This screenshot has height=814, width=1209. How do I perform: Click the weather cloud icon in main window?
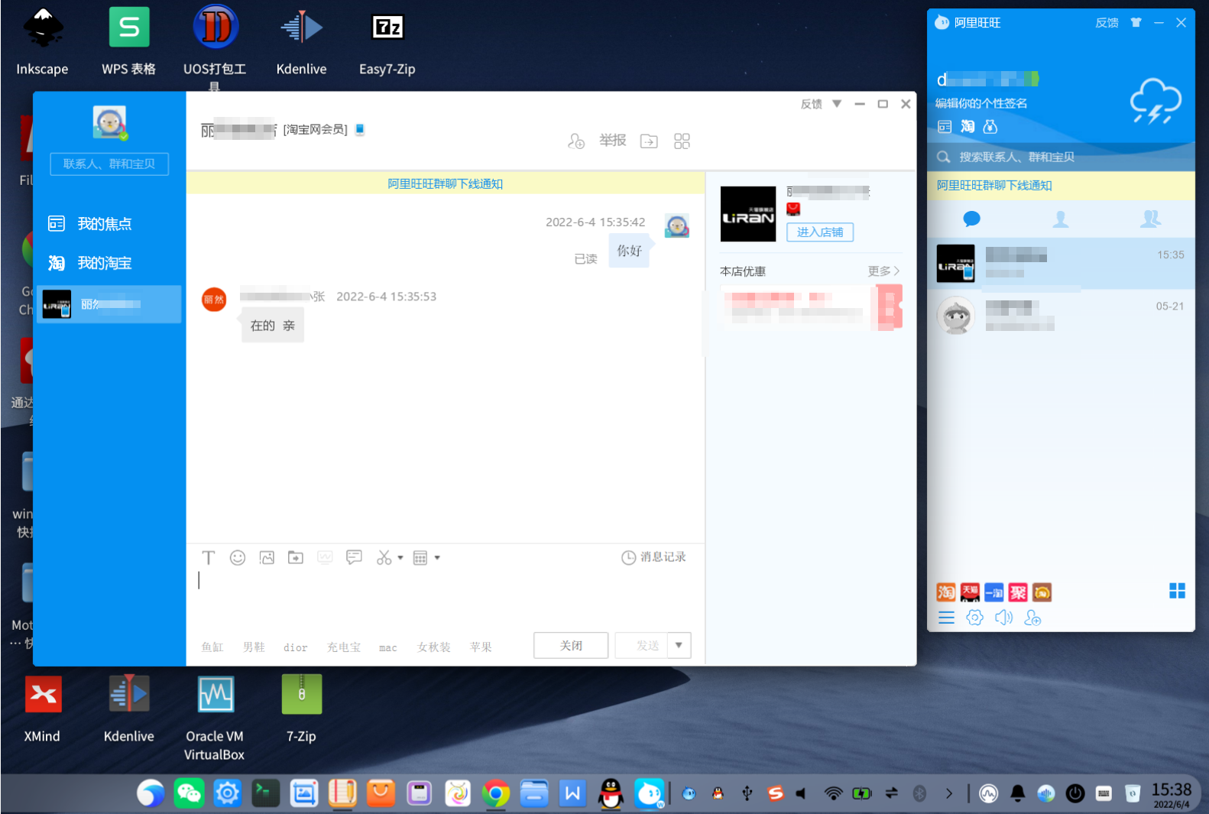click(1156, 101)
